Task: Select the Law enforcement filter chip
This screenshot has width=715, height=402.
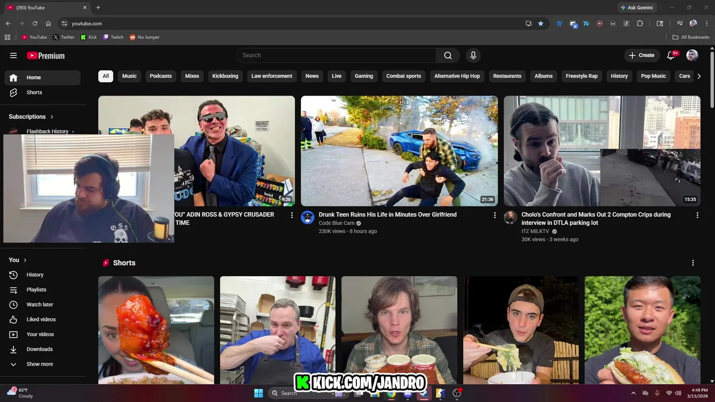Action: pos(271,76)
